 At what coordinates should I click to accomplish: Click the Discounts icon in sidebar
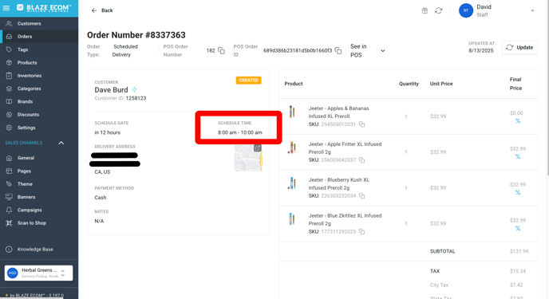(x=9, y=114)
